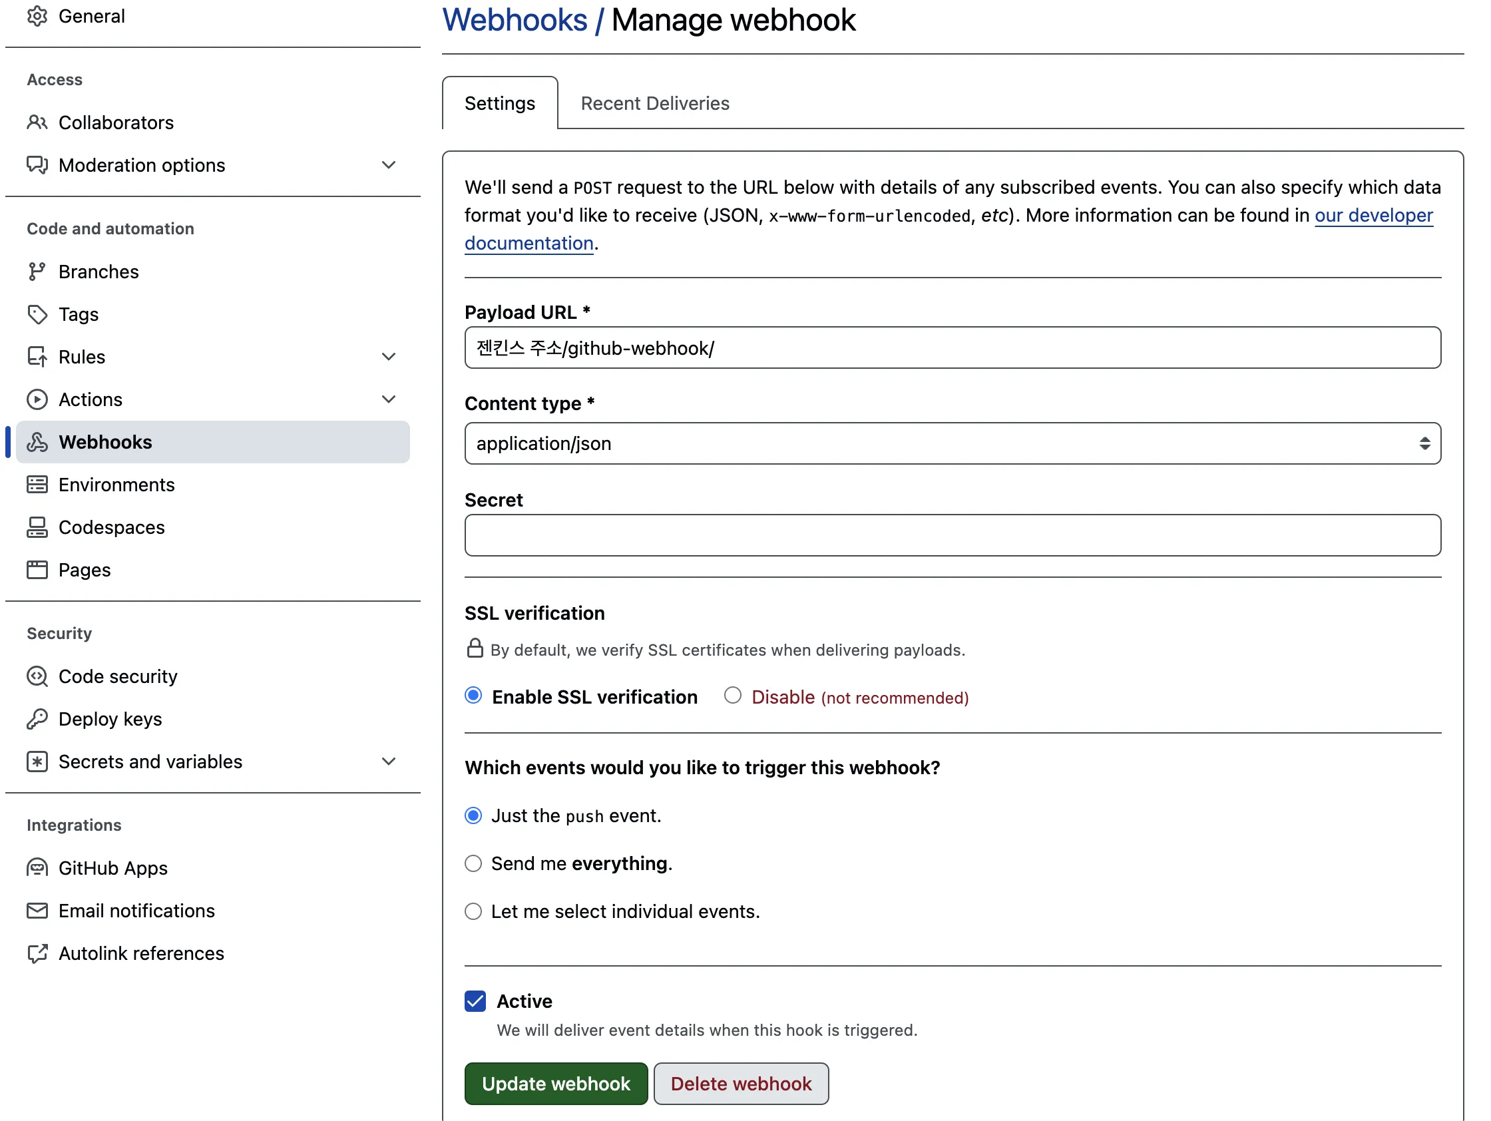The image size is (1491, 1121).
Task: Click the Update webhook button
Action: pyautogui.click(x=556, y=1083)
